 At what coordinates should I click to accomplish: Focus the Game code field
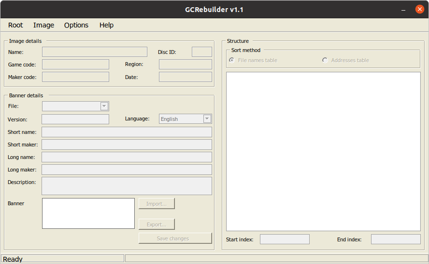tap(75, 65)
